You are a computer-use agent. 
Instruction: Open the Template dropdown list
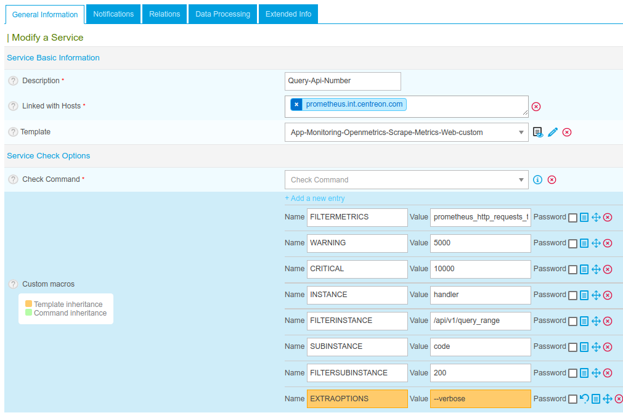405,133
